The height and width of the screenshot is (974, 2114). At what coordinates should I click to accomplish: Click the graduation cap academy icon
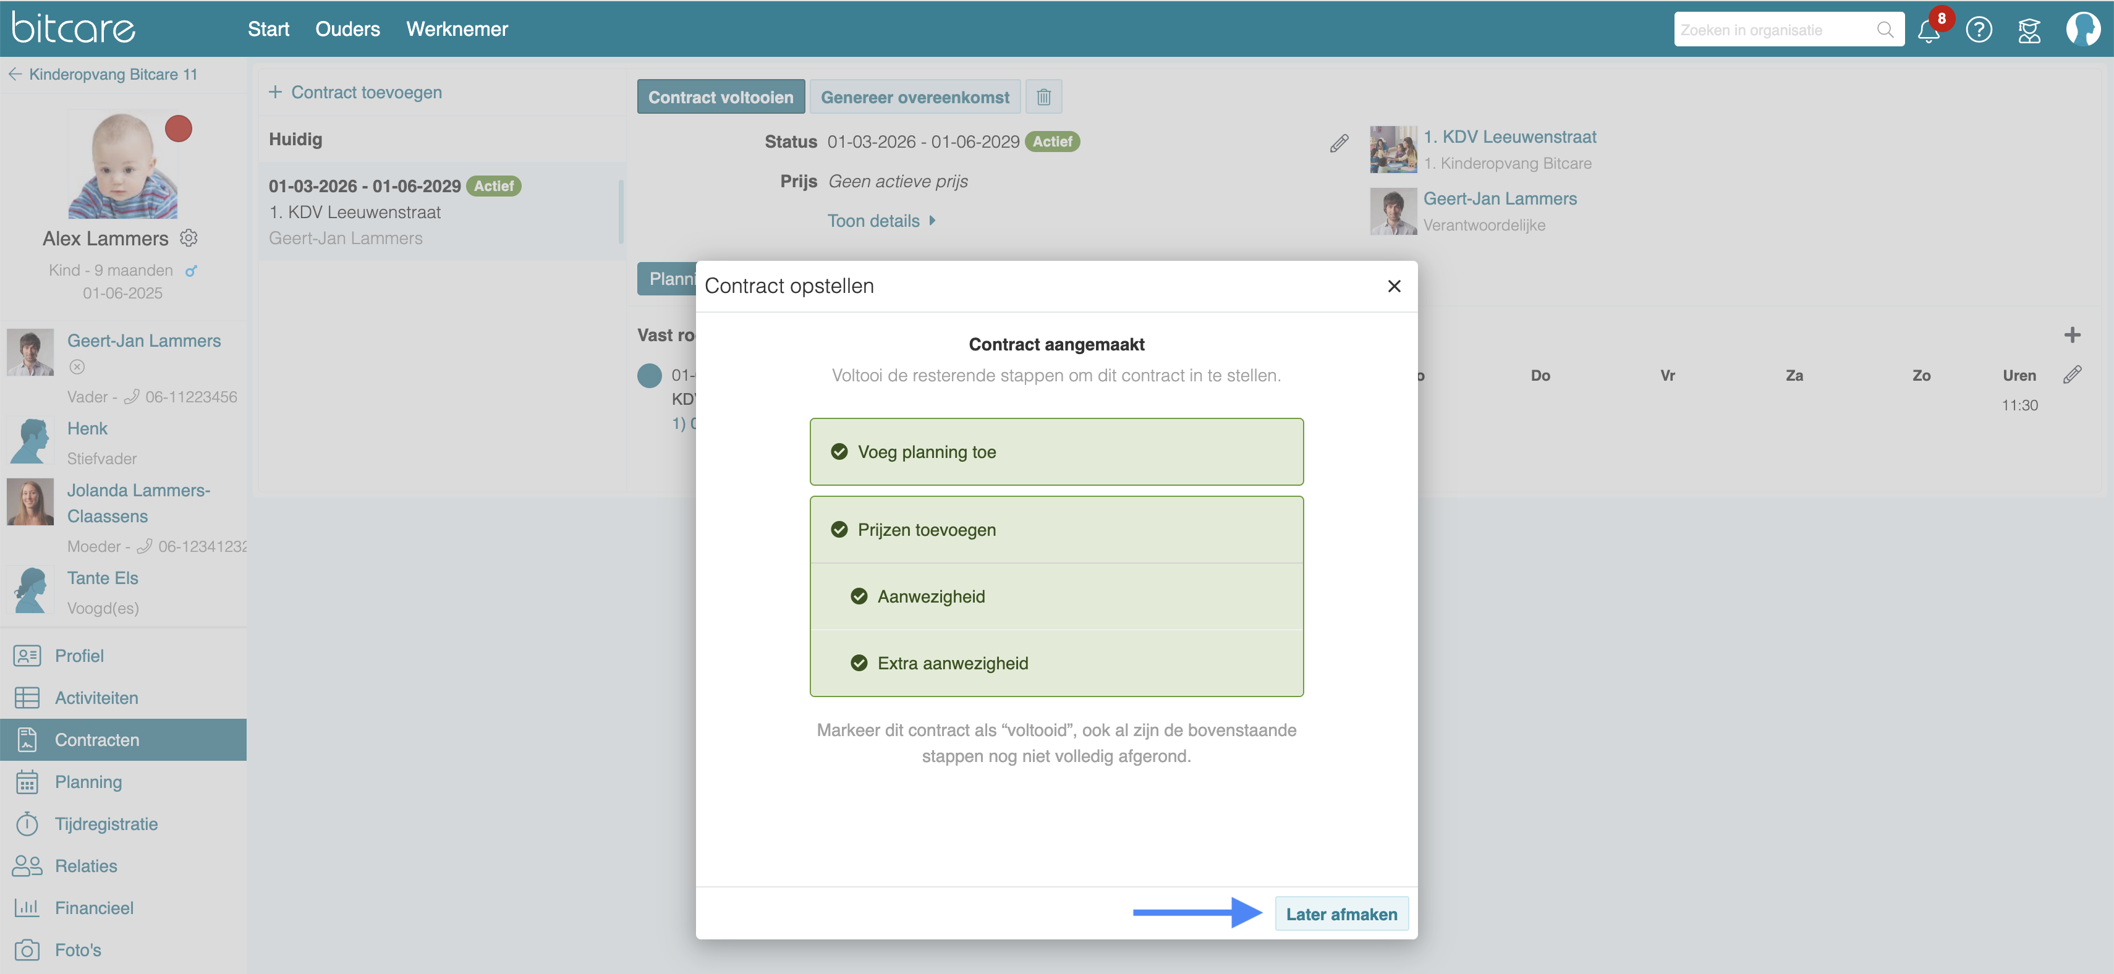[x=2029, y=30]
